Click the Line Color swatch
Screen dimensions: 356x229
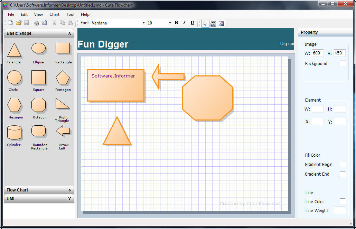(343, 201)
